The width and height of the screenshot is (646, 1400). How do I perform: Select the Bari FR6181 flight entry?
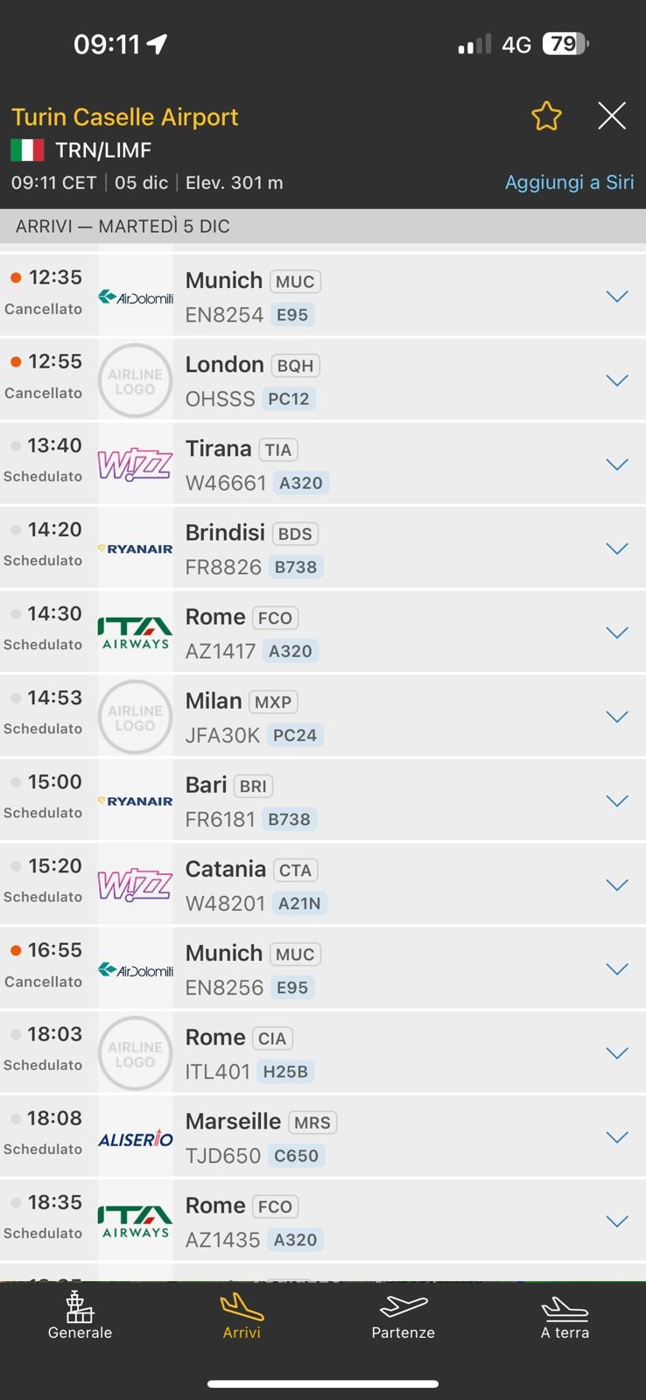[x=323, y=801]
